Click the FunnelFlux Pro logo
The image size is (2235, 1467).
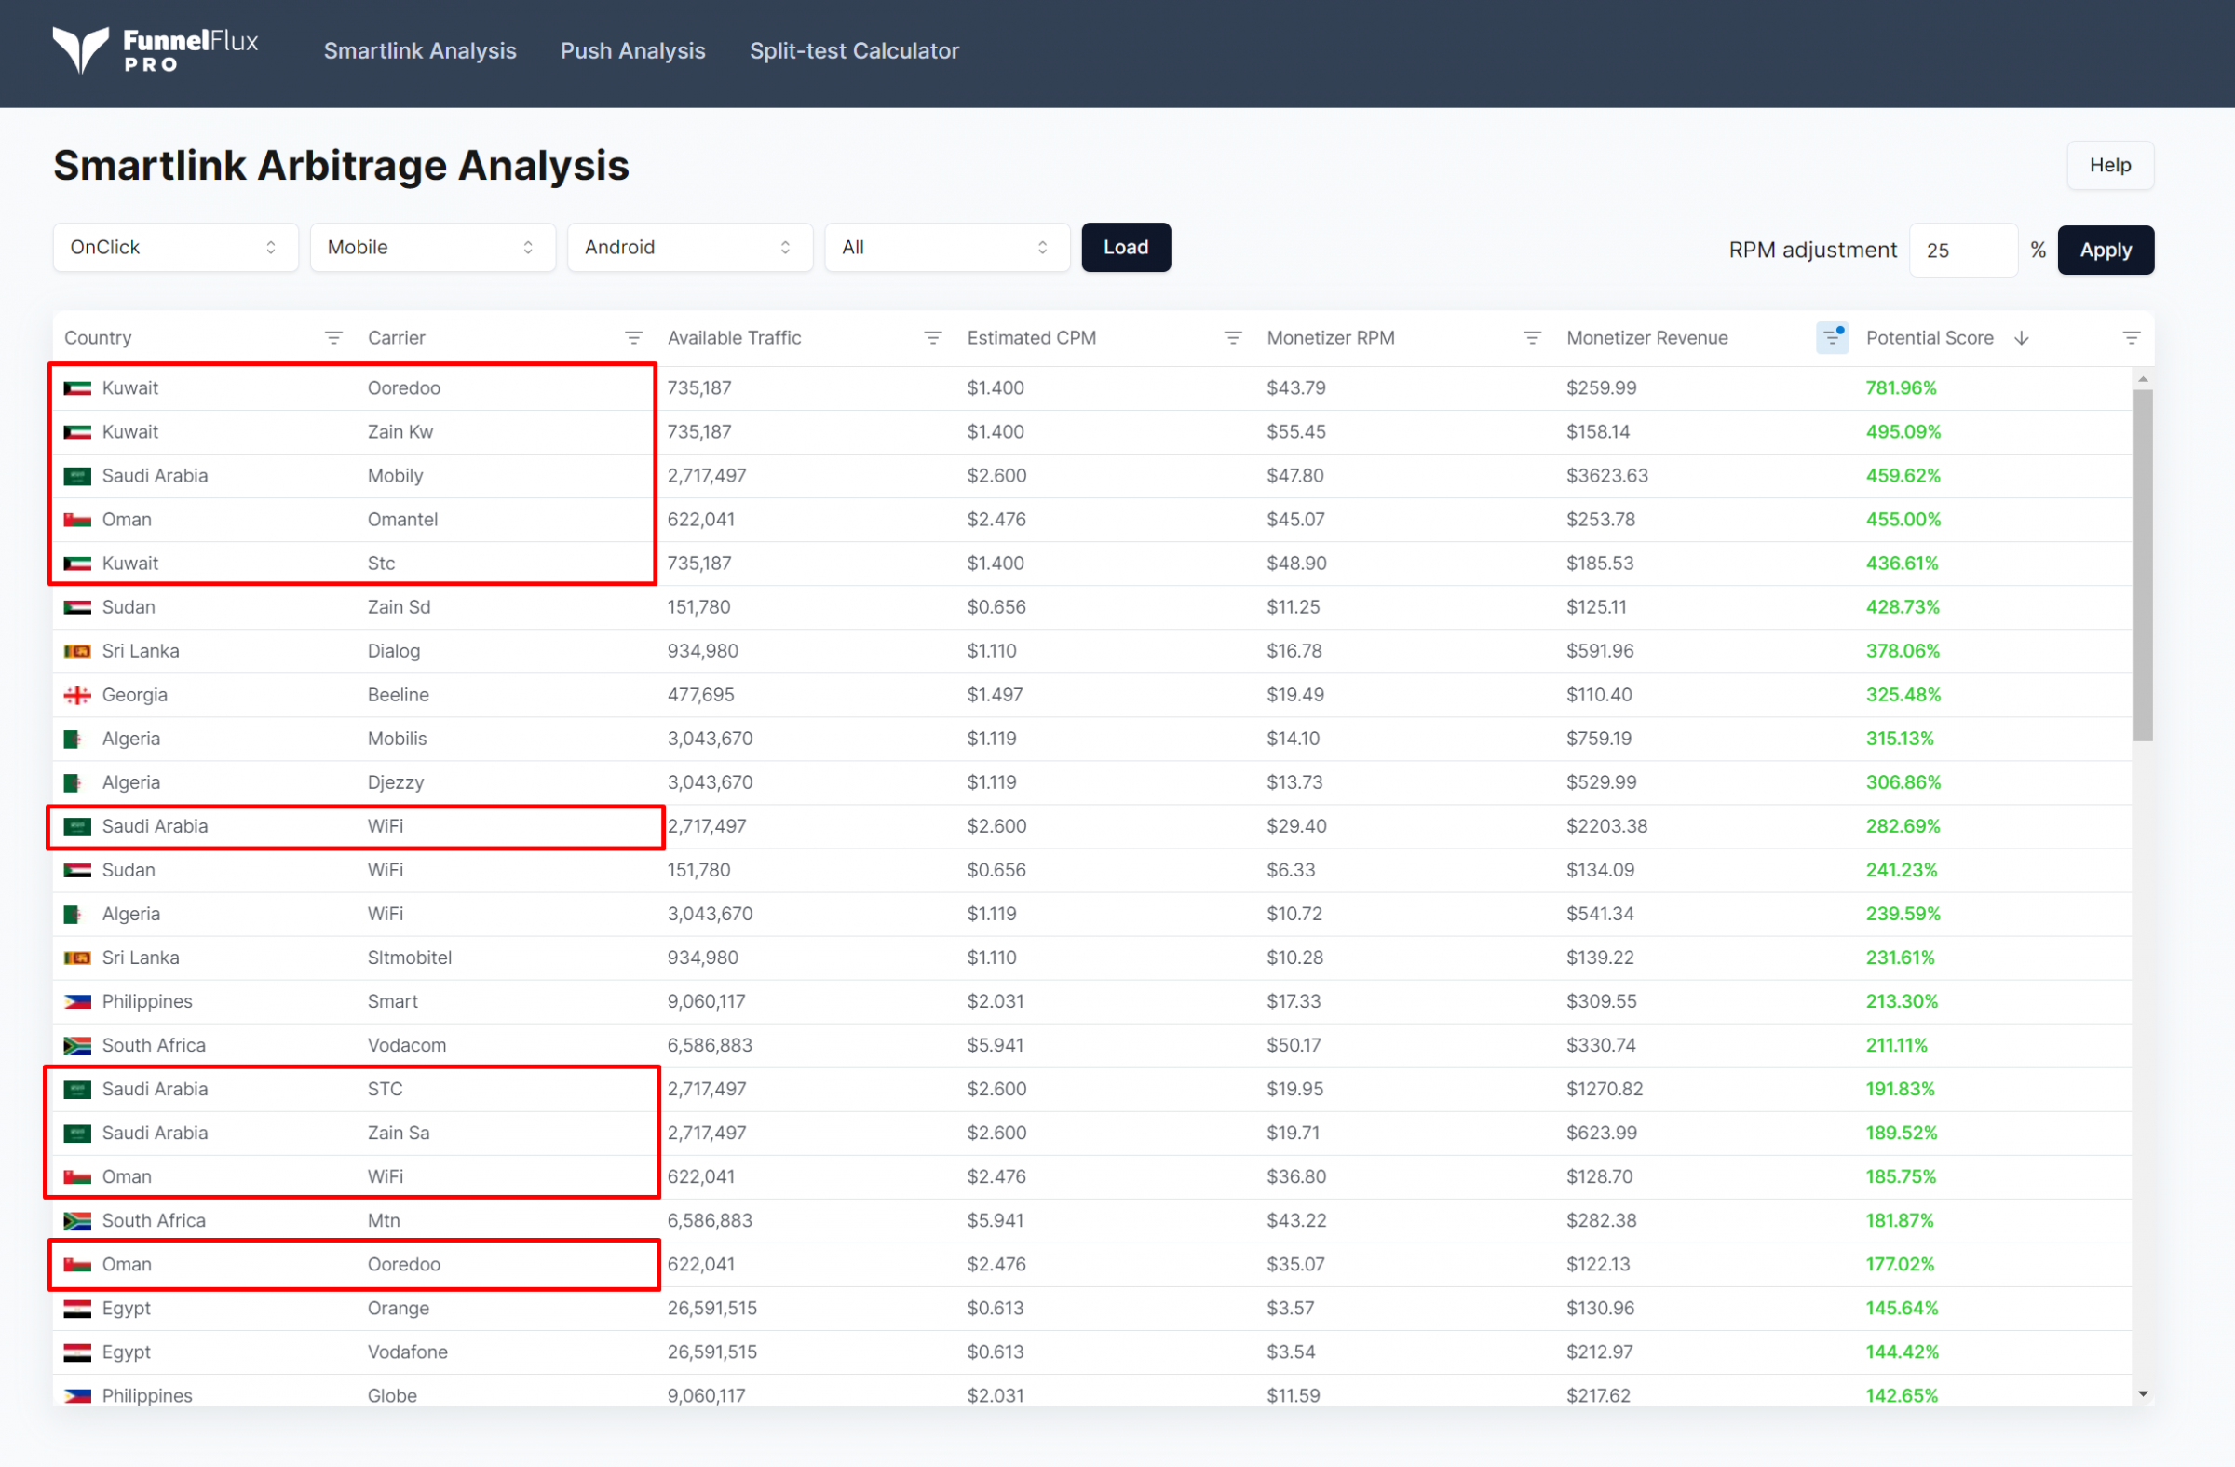pos(155,49)
